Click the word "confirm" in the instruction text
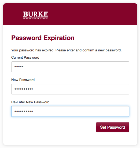This screenshot has height=148, width=140. [88, 50]
